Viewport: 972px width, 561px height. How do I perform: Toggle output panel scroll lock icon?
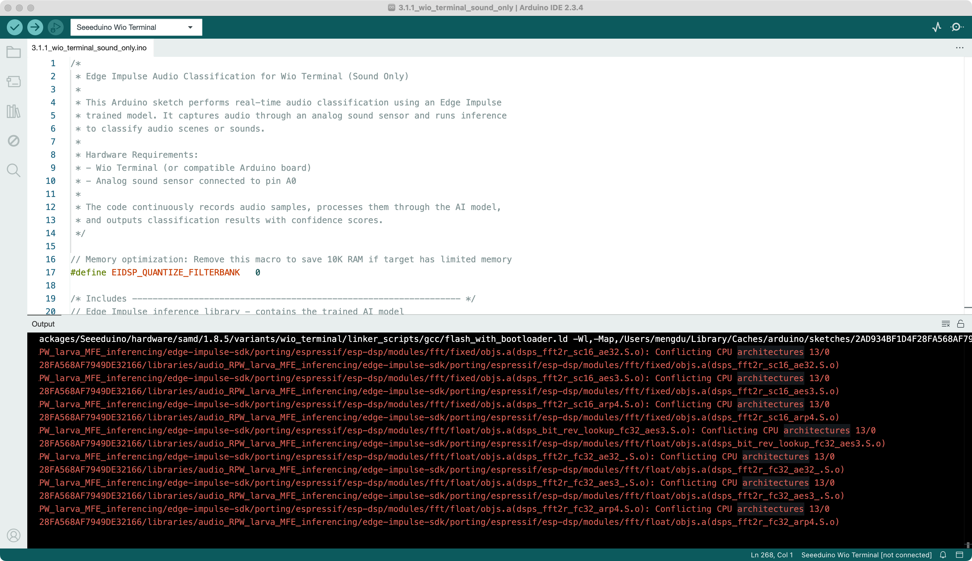pyautogui.click(x=960, y=324)
